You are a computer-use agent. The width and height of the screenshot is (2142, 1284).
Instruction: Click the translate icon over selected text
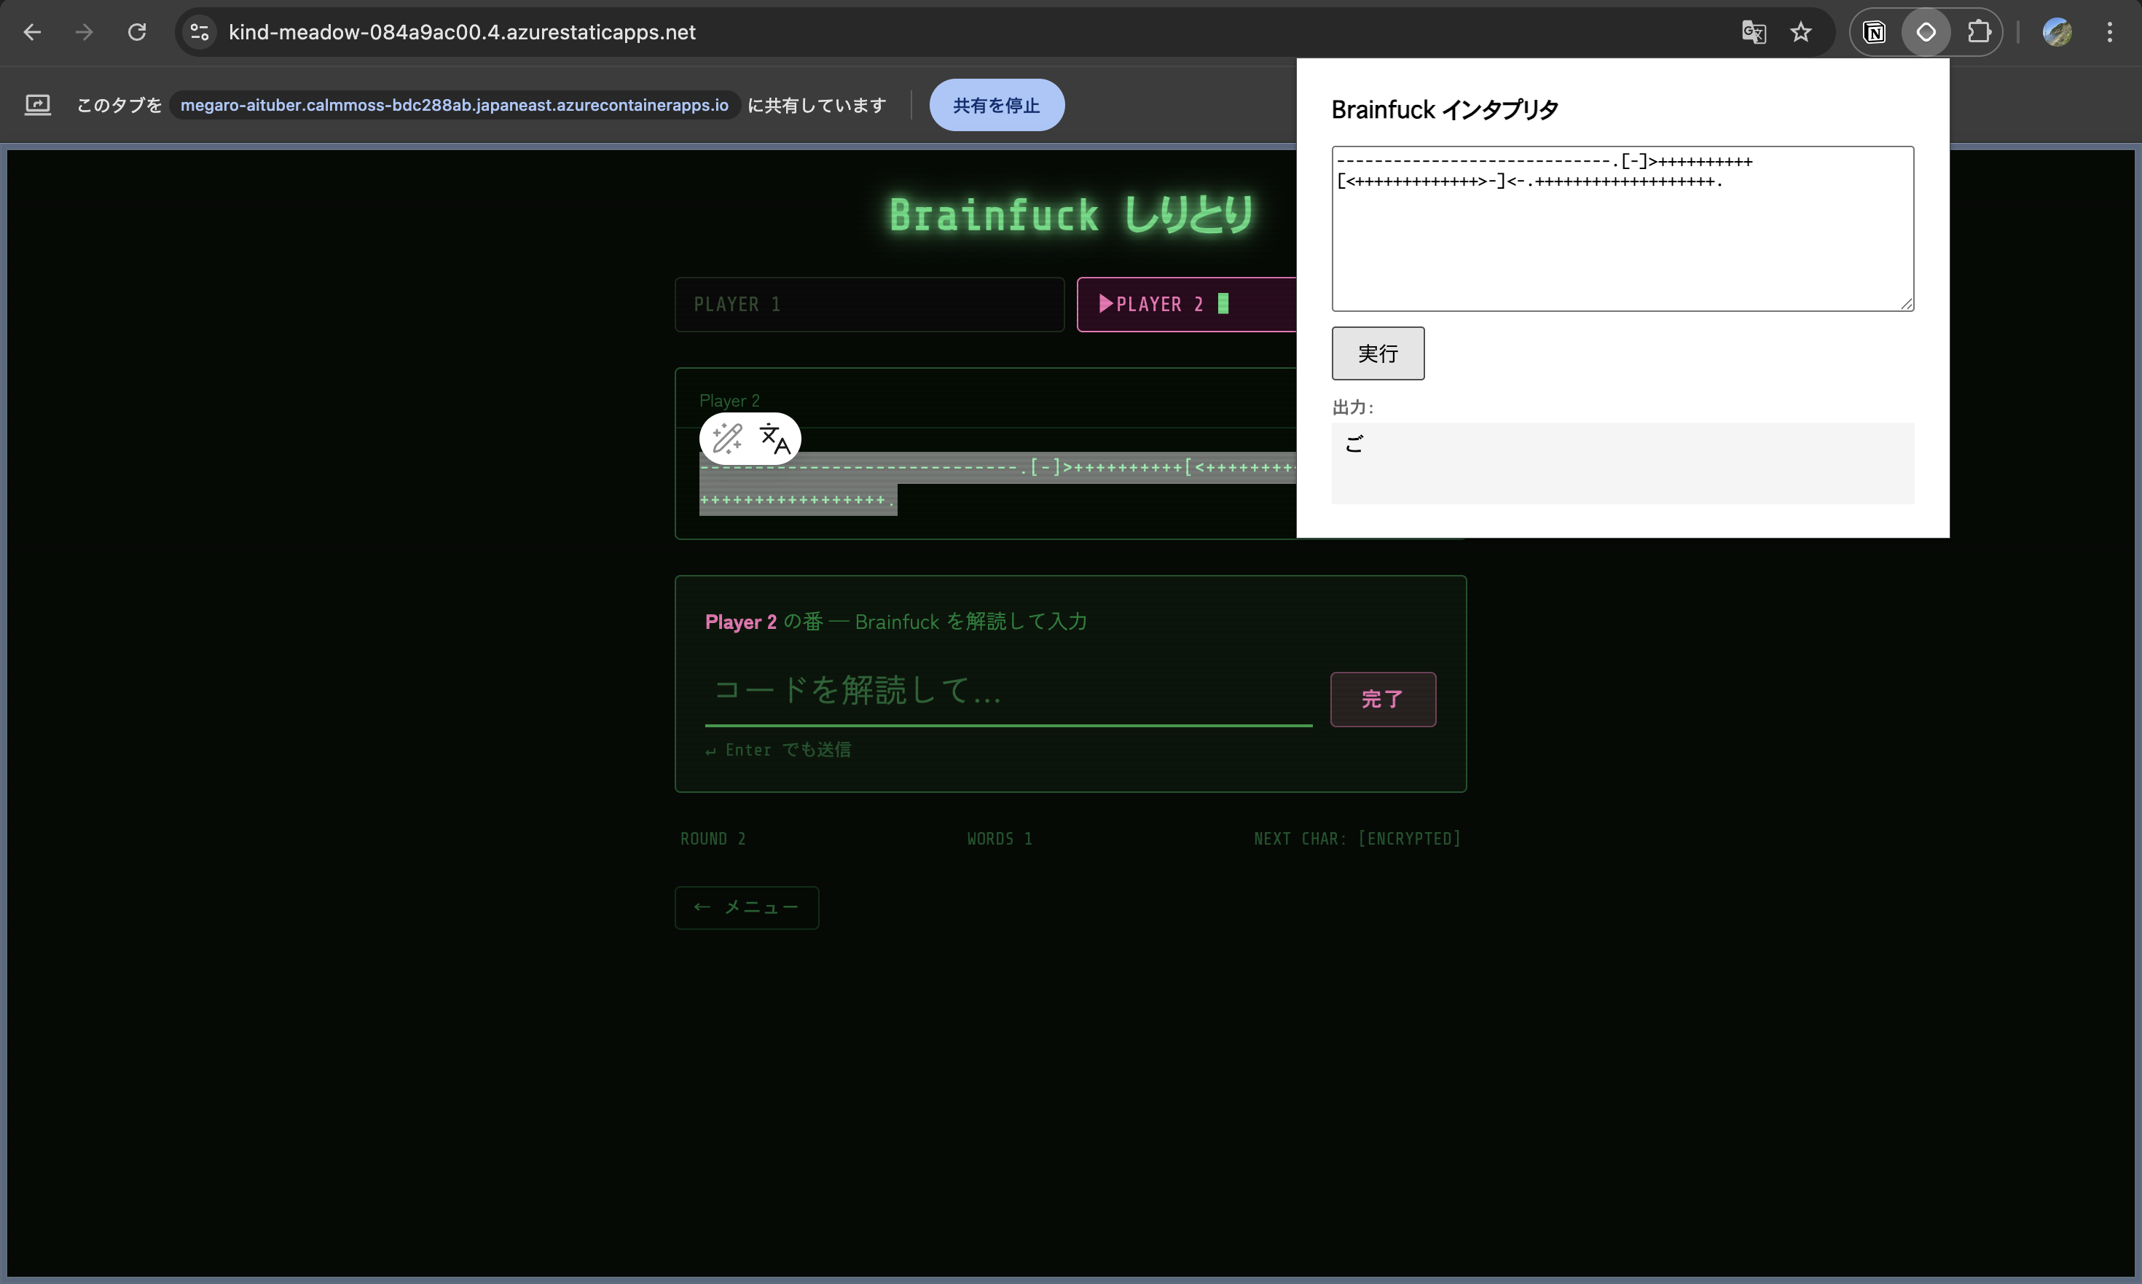[x=774, y=439]
